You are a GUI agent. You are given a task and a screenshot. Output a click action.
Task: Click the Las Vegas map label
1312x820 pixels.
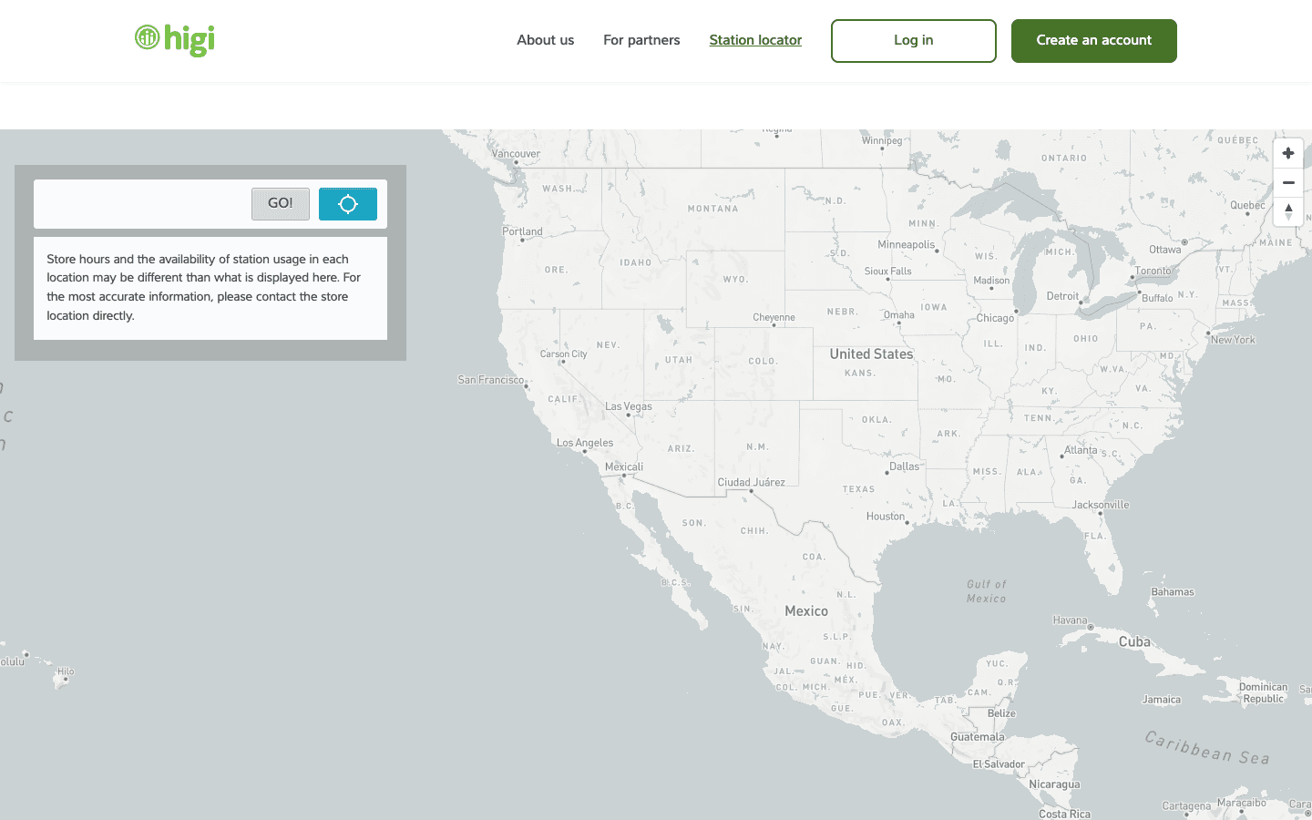tap(629, 407)
